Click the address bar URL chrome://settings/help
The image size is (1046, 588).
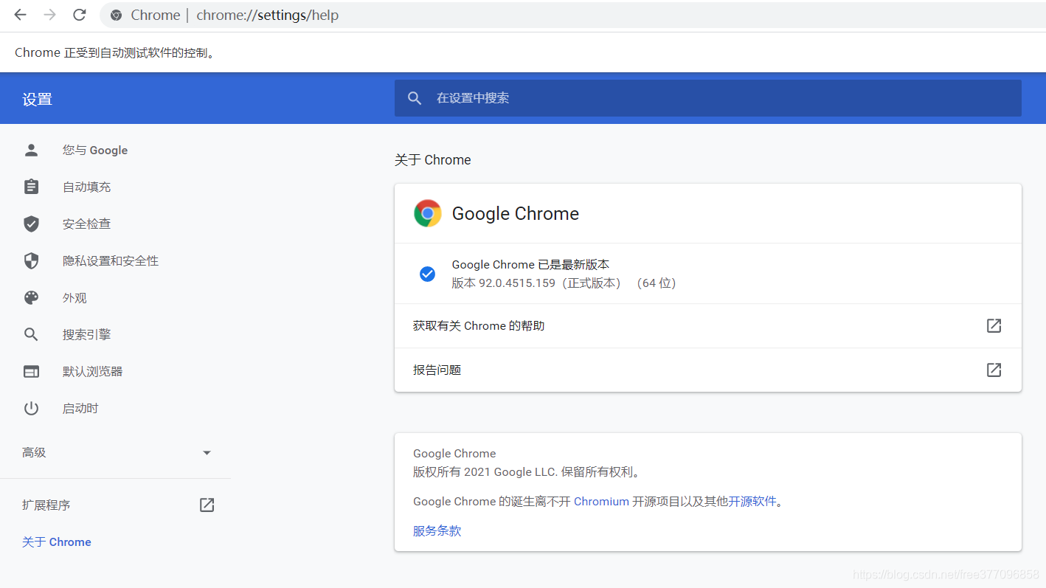(x=267, y=15)
